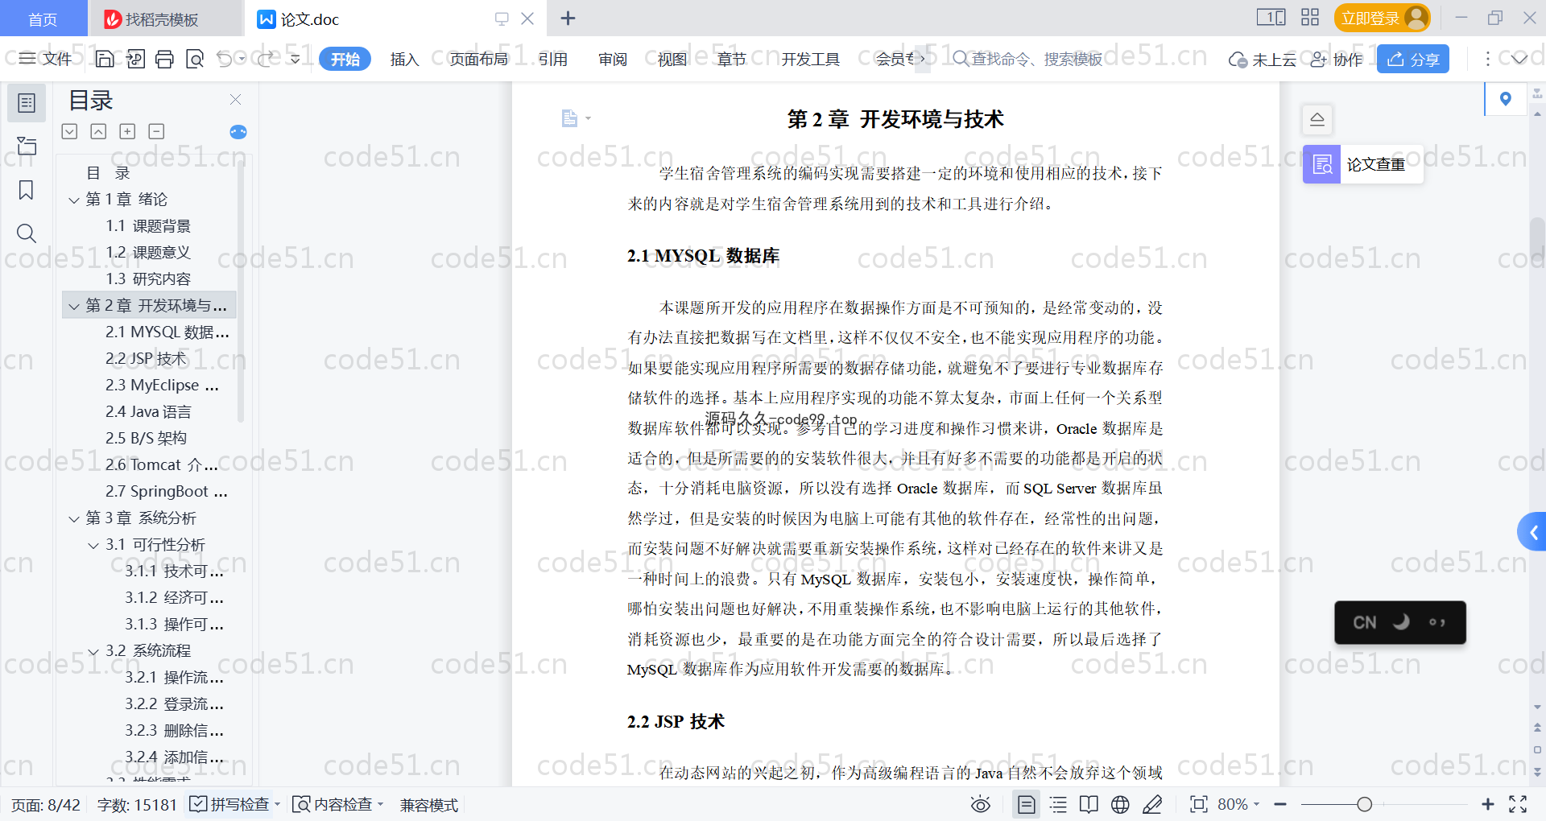This screenshot has height=821, width=1546.
Task: Toggle eye protection mode in the status bar
Action: coord(980,804)
